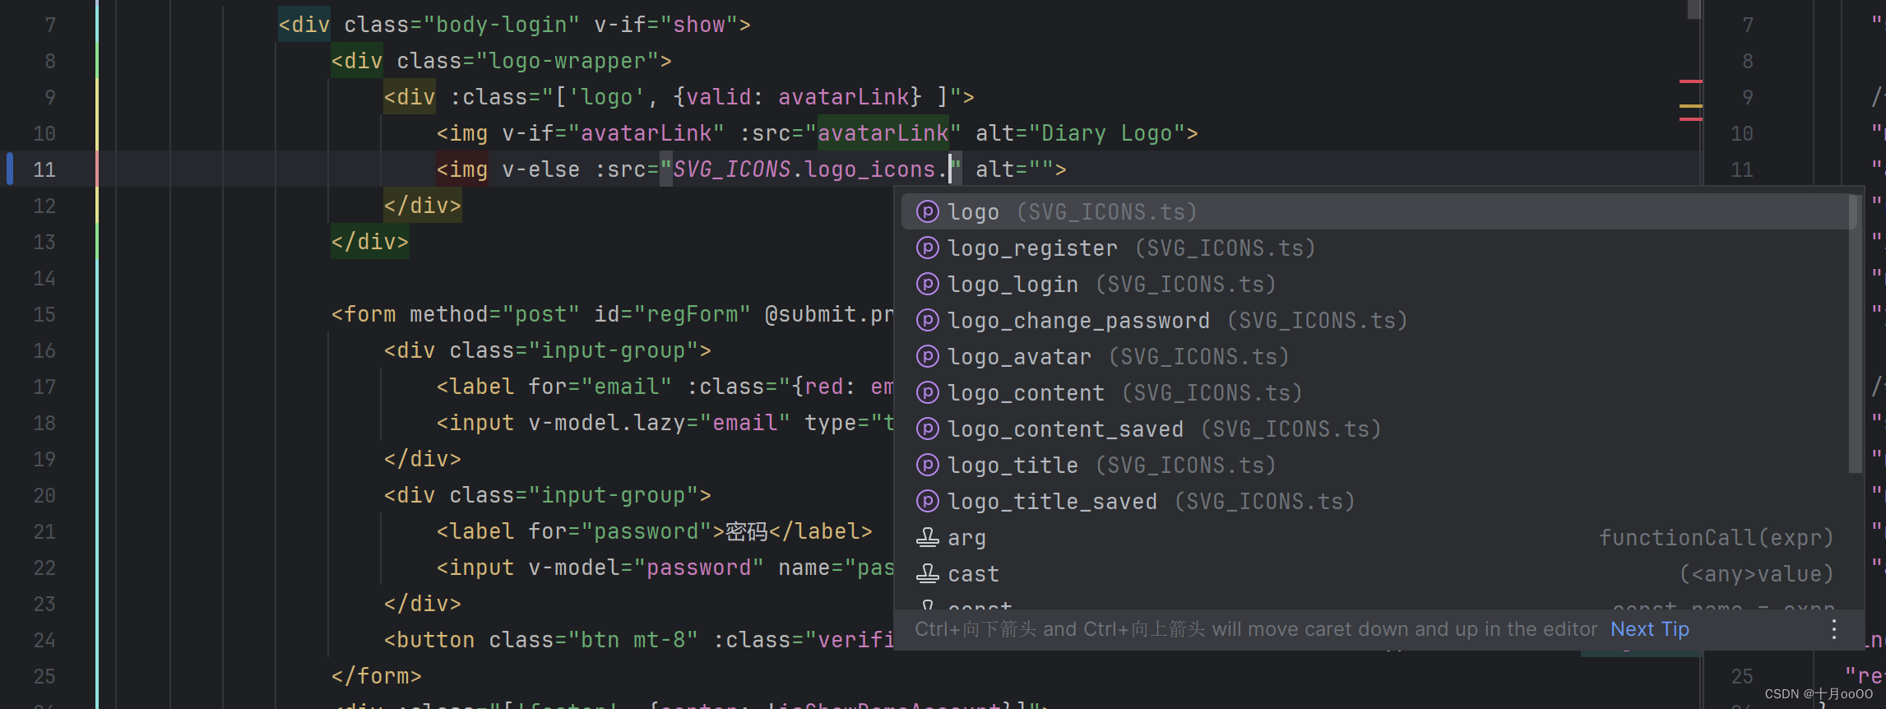Place caret on the body-login class value
The image size is (1886, 709).
coord(502,25)
